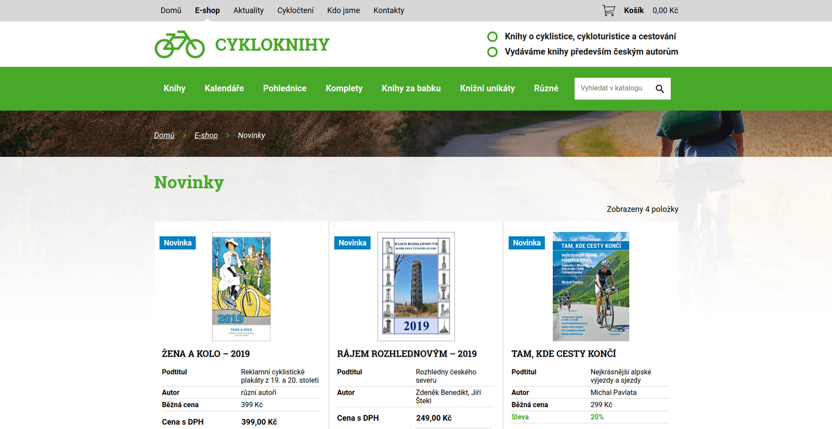The width and height of the screenshot is (832, 429).
Task: Open the Kalendáře category
Action: click(x=224, y=88)
